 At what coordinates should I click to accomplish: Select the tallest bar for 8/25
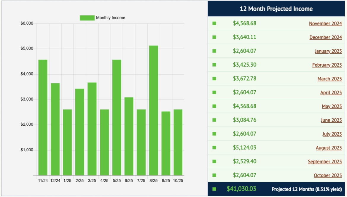[154, 113]
